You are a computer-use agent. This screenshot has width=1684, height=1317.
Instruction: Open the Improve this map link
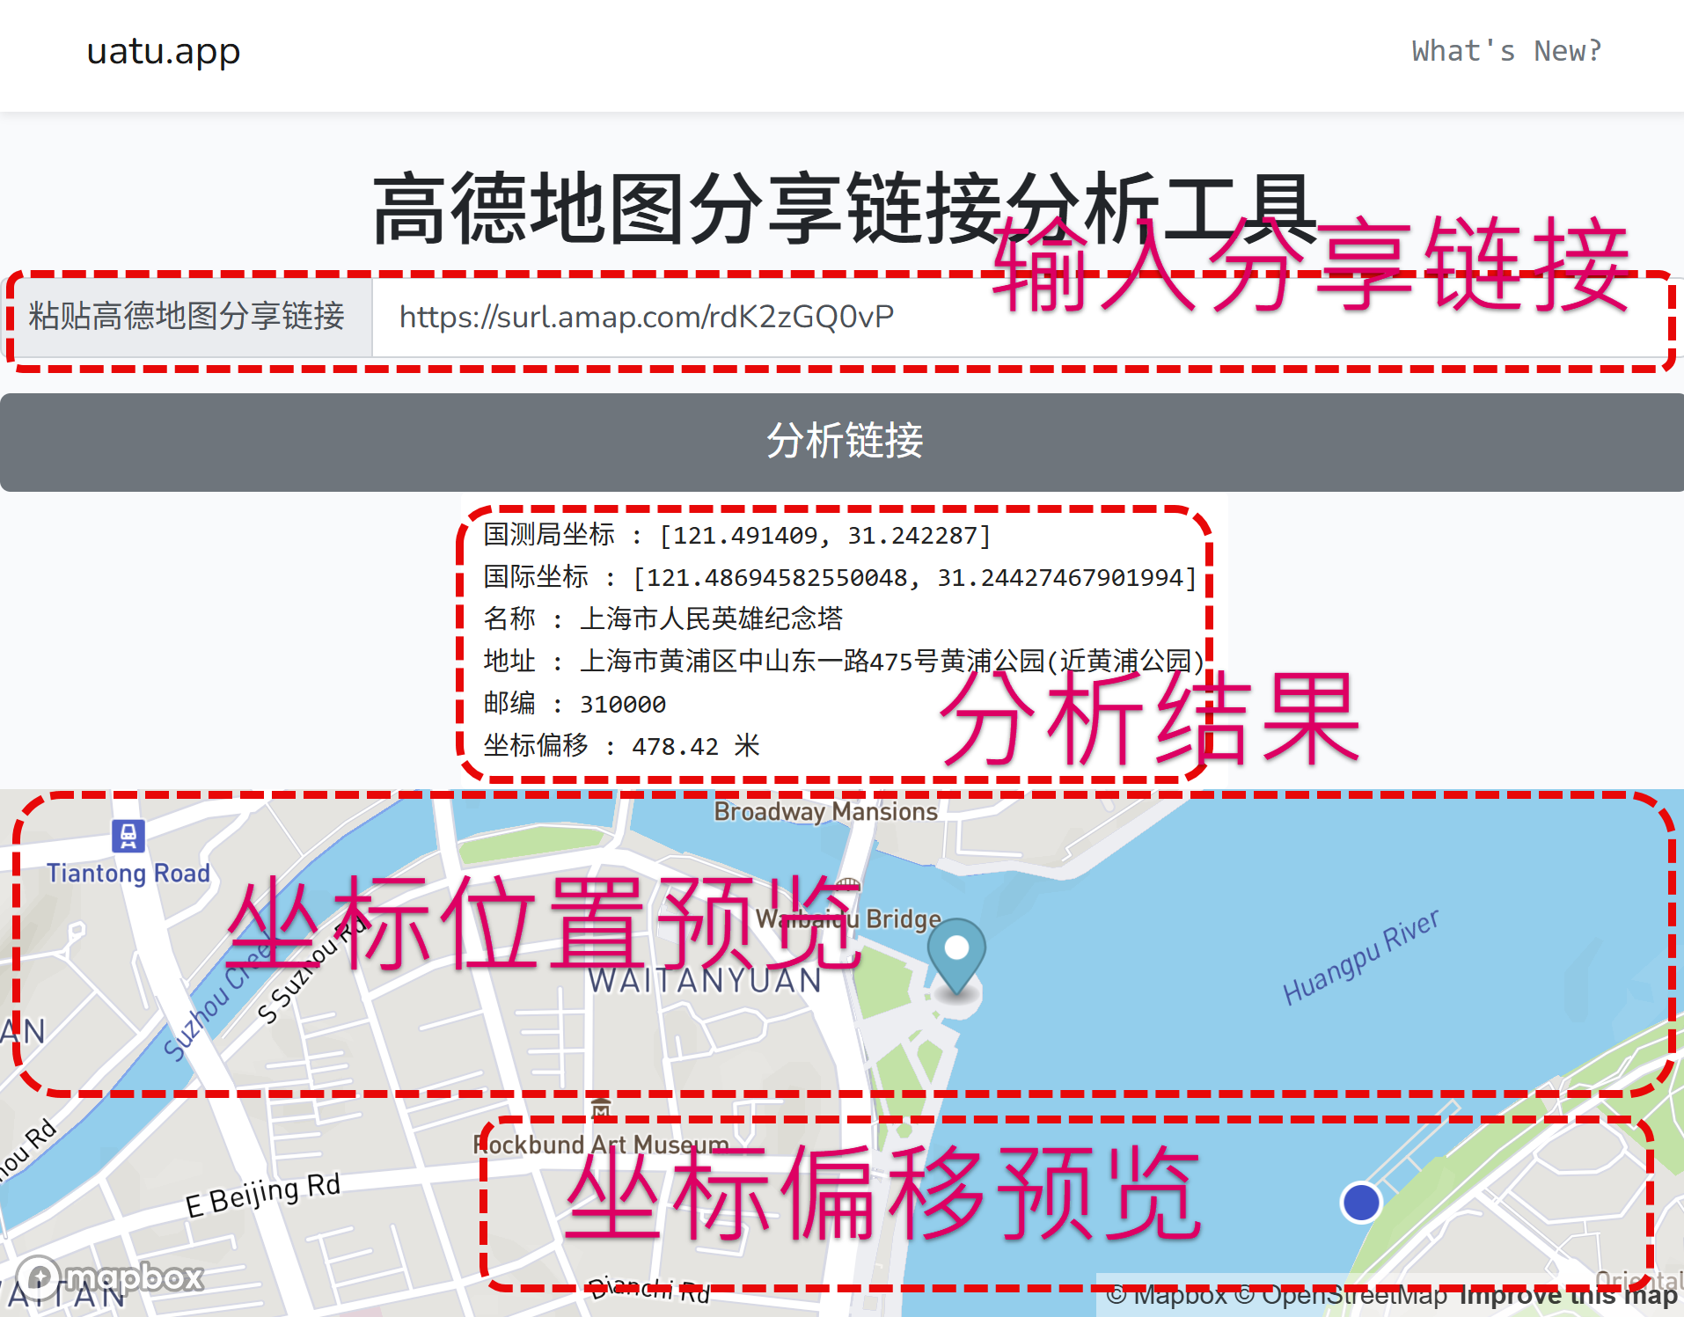coord(1569,1296)
